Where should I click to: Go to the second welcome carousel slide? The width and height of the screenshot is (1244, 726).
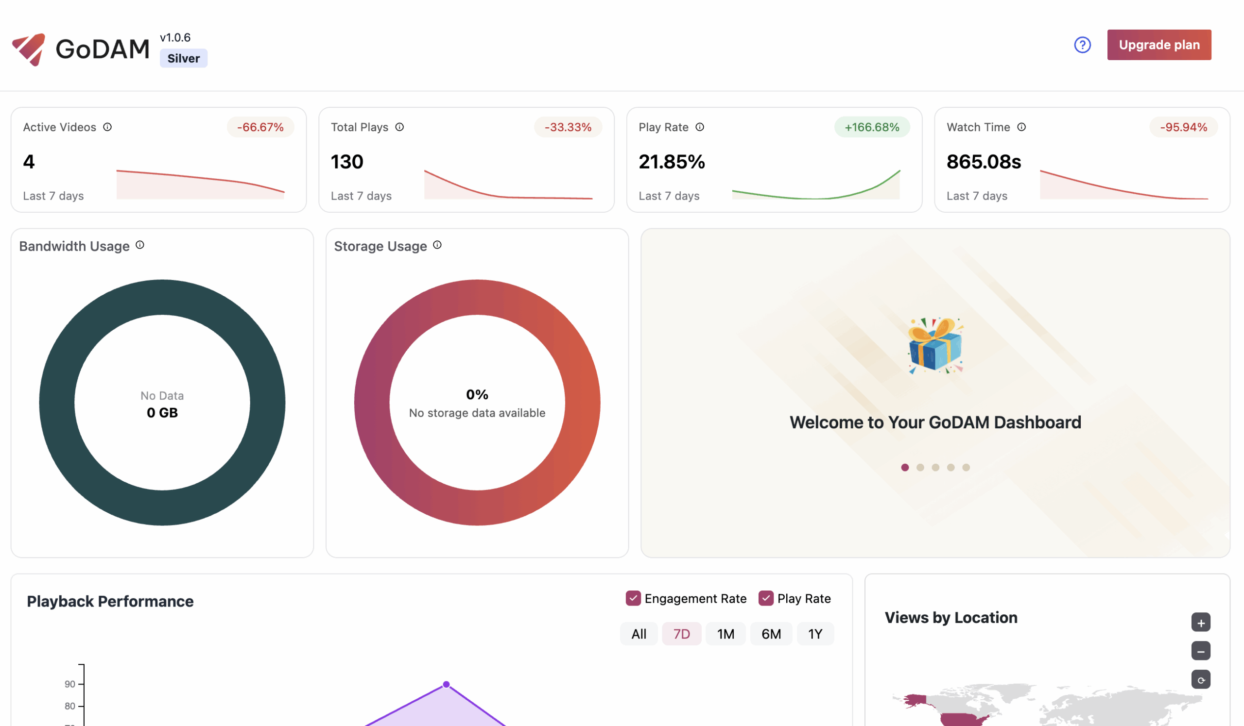[x=920, y=468]
